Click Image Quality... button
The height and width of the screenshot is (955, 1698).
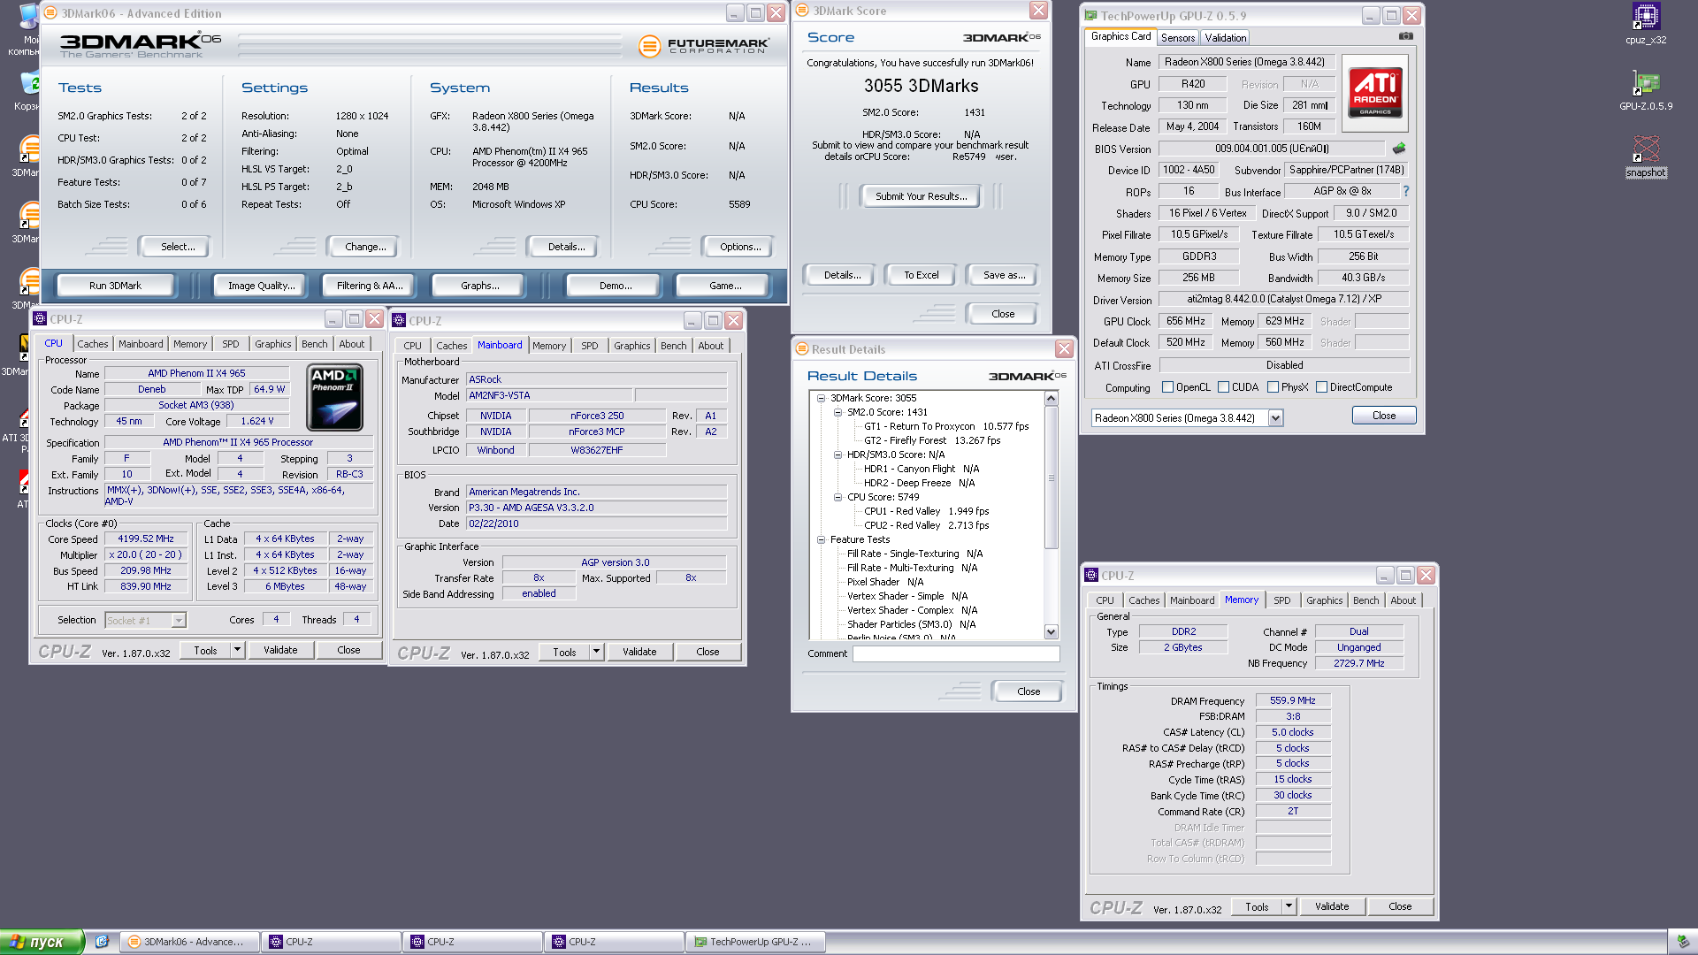click(x=261, y=286)
